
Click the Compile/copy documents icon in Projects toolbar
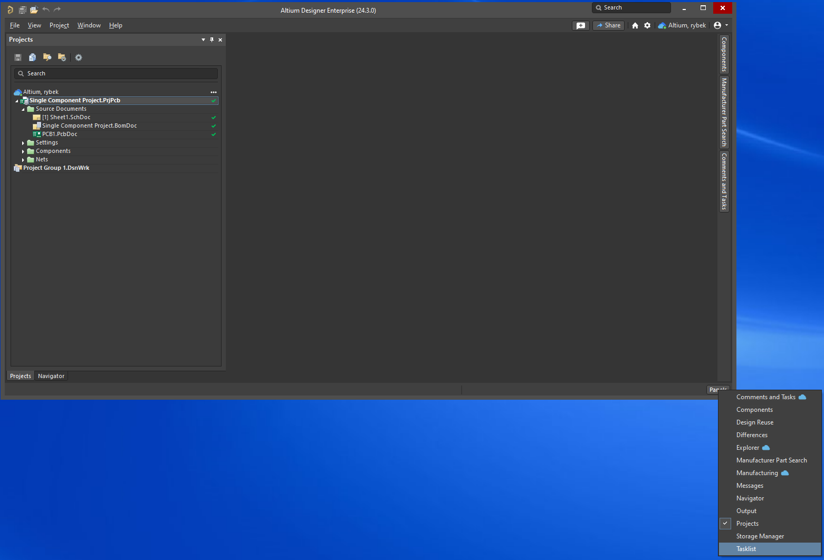click(32, 57)
